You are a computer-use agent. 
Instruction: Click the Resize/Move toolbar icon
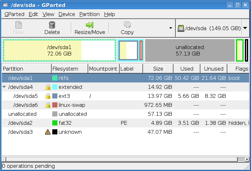click(89, 25)
